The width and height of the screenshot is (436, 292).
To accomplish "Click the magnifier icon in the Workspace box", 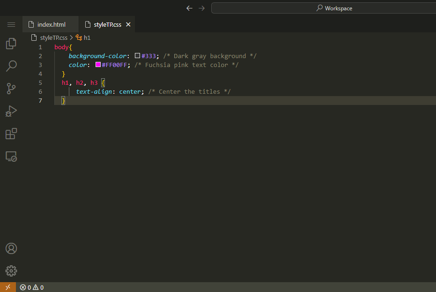I will coord(319,8).
